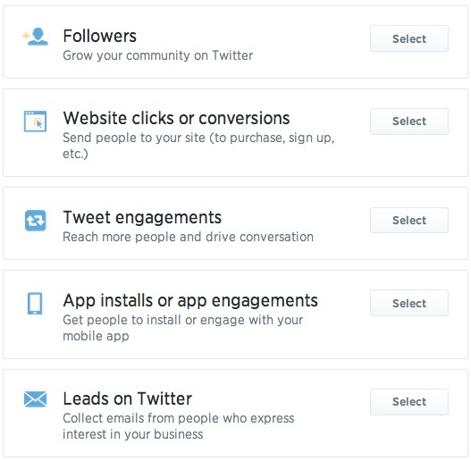Click 'Collect emails from people' description text
The height and width of the screenshot is (461, 471).
(179, 426)
